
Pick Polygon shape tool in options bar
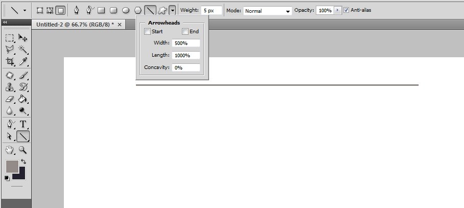coord(138,10)
